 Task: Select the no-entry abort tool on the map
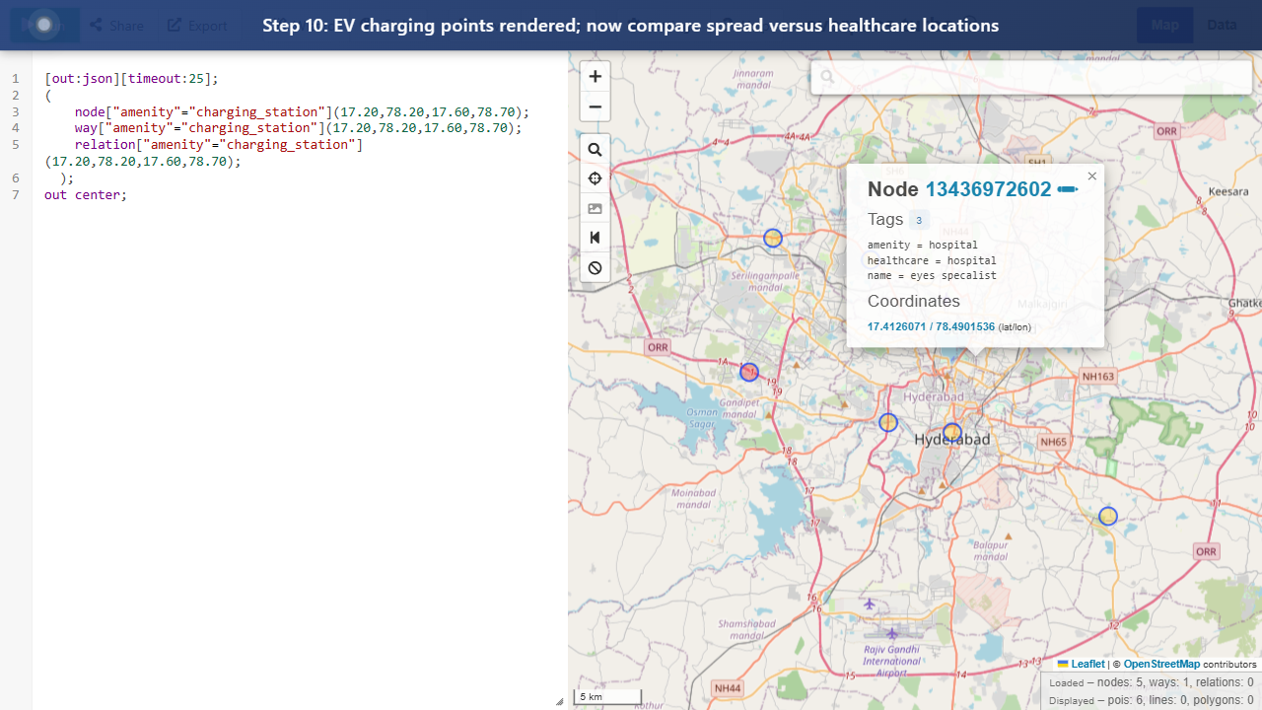click(595, 267)
